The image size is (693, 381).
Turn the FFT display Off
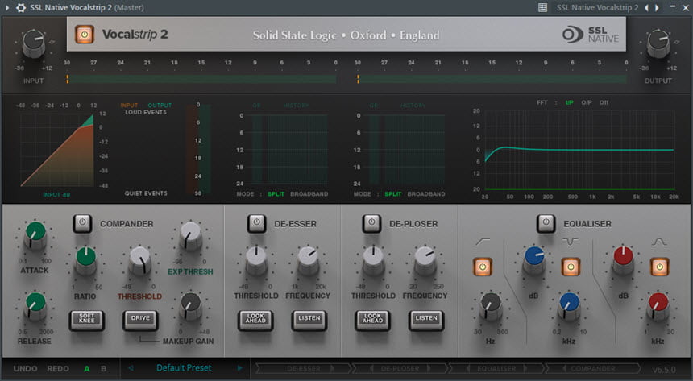tap(604, 102)
